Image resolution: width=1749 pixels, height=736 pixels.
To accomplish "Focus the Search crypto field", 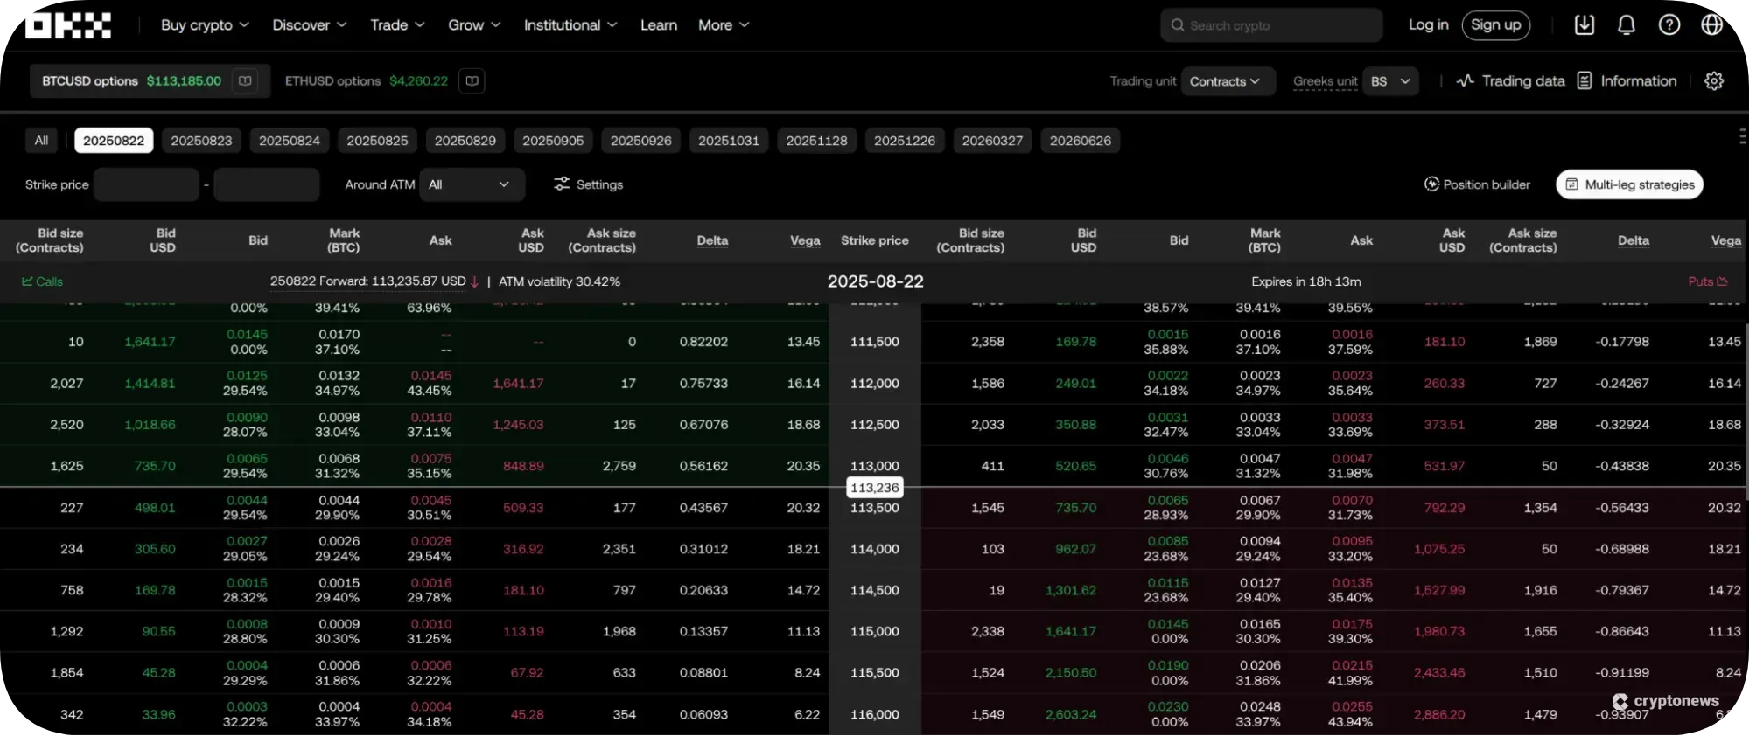I will point(1271,25).
